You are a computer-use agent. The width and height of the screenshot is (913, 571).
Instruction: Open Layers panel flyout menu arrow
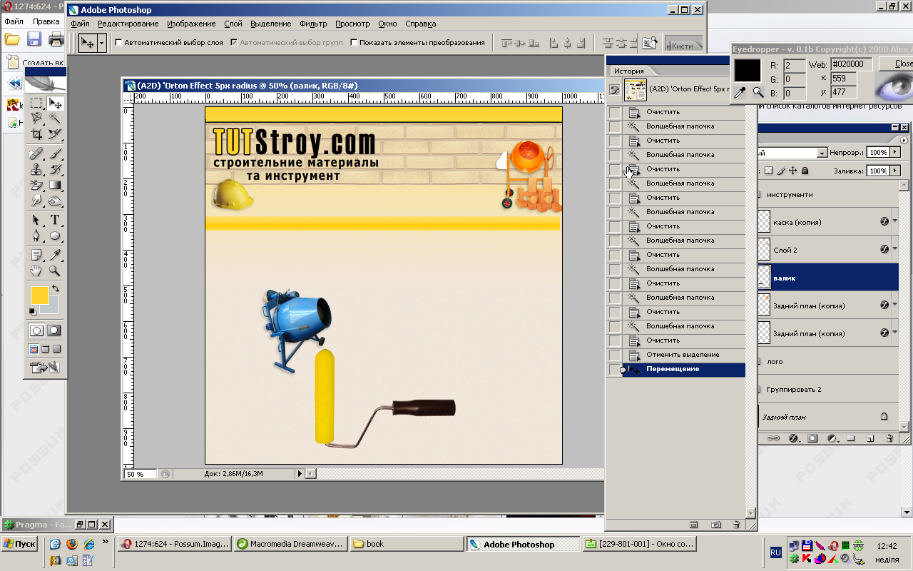point(904,141)
